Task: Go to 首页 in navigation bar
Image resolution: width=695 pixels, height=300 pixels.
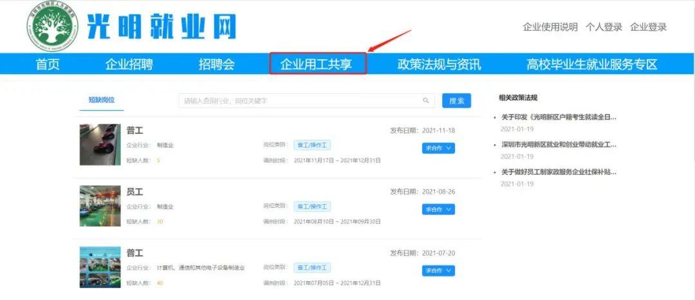Action: click(48, 64)
